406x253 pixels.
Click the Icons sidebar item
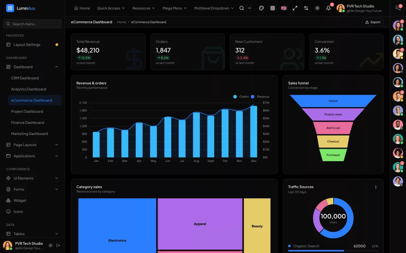[x=18, y=212]
